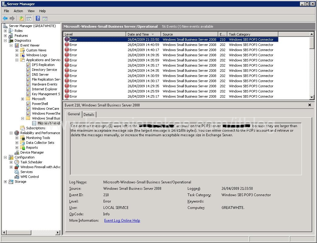Screen dimensions: 317x243
Task: Click the Subscriptions icon
Action: click(22, 128)
